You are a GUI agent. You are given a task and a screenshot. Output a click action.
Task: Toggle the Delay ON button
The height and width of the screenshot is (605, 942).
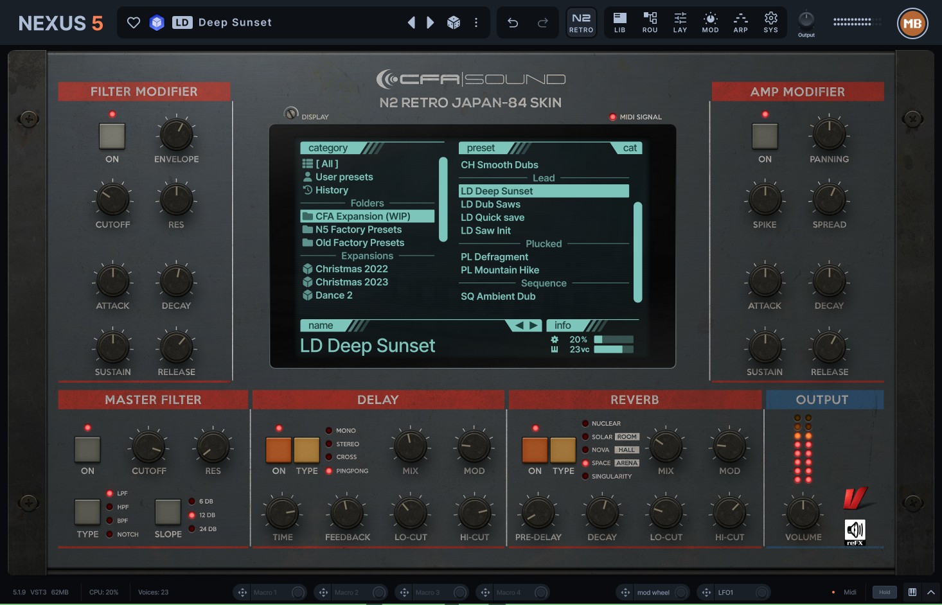coord(279,450)
